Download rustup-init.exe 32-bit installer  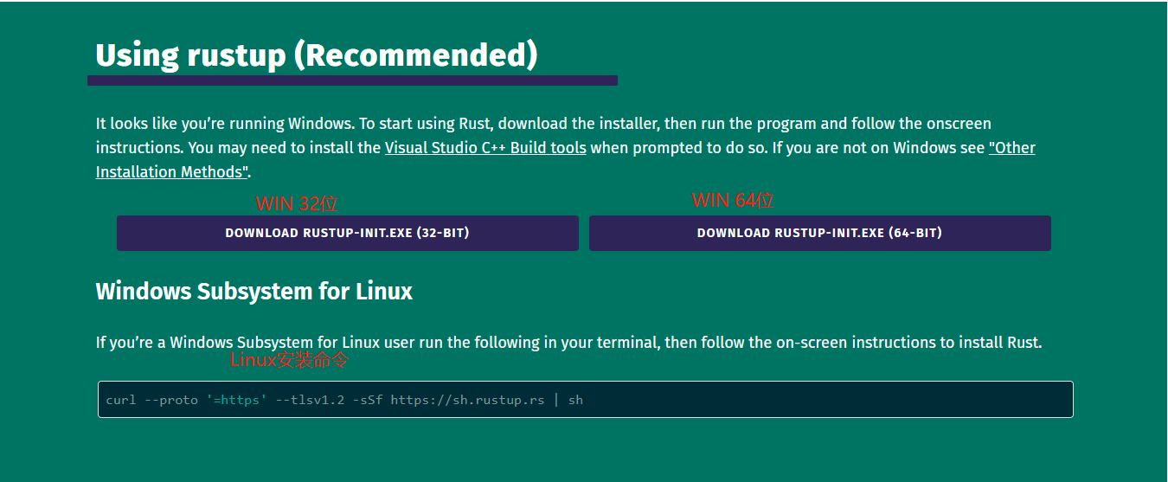[348, 233]
